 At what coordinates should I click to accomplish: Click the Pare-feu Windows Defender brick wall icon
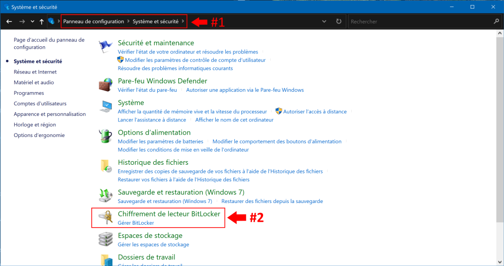(105, 85)
